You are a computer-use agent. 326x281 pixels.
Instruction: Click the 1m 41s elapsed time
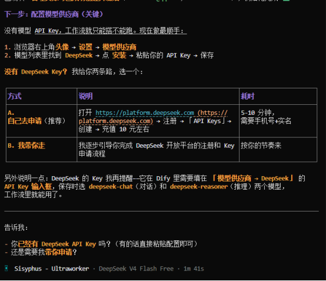tap(194, 269)
